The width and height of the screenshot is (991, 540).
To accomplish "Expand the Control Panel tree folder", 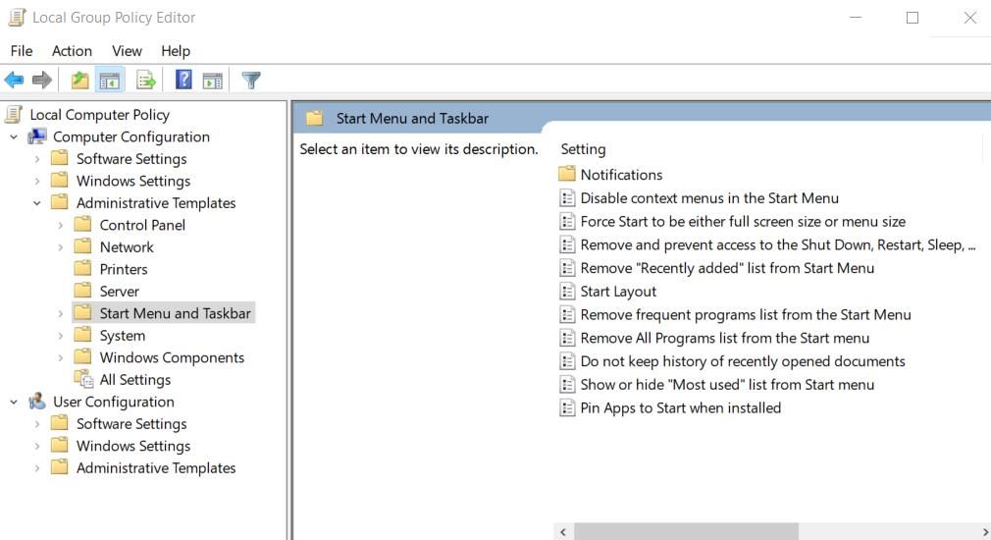I will click(60, 226).
